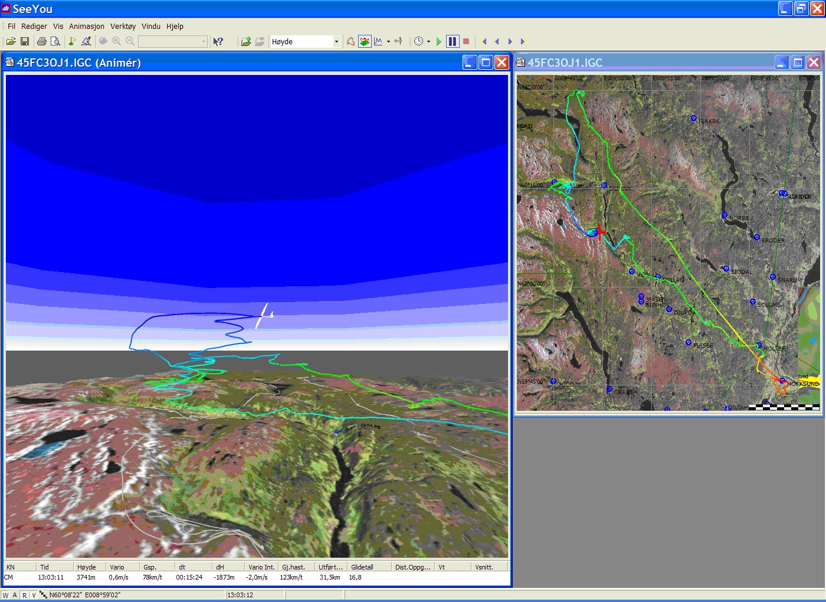Open the Verktøy menu

coord(123,26)
